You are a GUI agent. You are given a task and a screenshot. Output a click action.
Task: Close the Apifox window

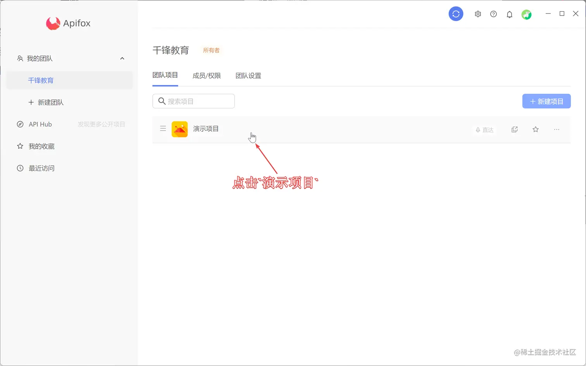click(576, 14)
